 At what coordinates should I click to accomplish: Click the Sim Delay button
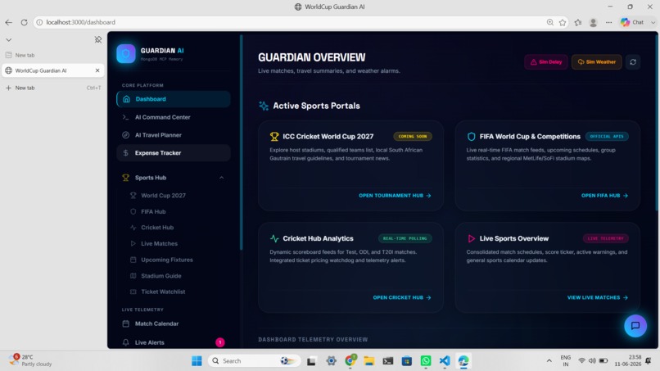[x=546, y=62]
